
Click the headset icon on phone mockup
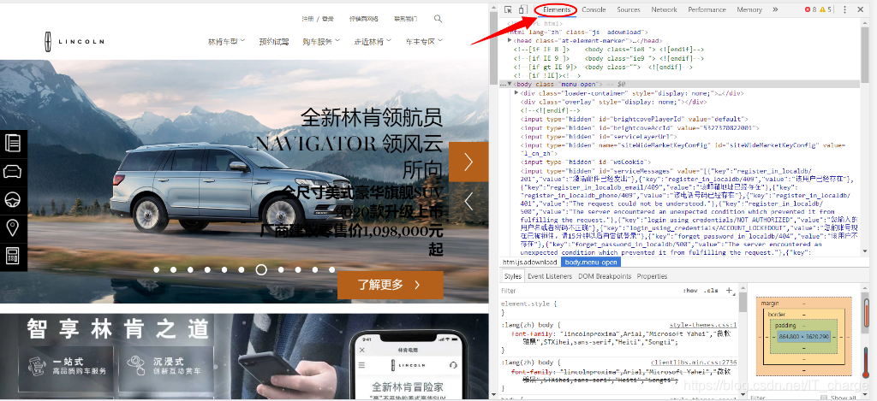coord(453,365)
